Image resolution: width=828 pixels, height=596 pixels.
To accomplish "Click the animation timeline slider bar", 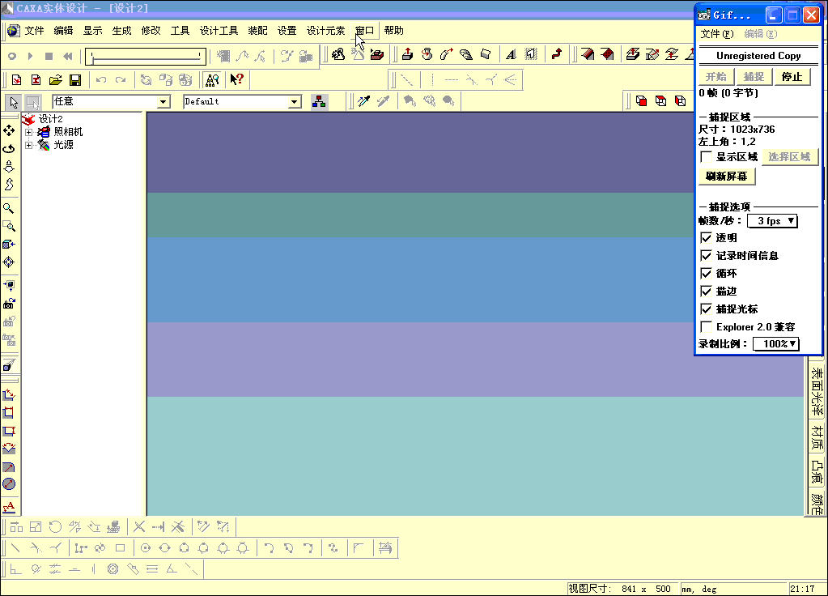I will coord(146,56).
